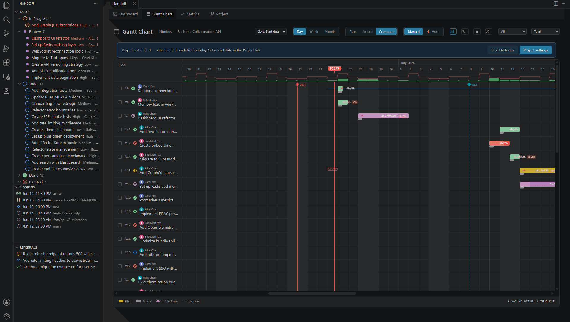Open the Extensions icon in activity bar

pyautogui.click(x=6, y=62)
